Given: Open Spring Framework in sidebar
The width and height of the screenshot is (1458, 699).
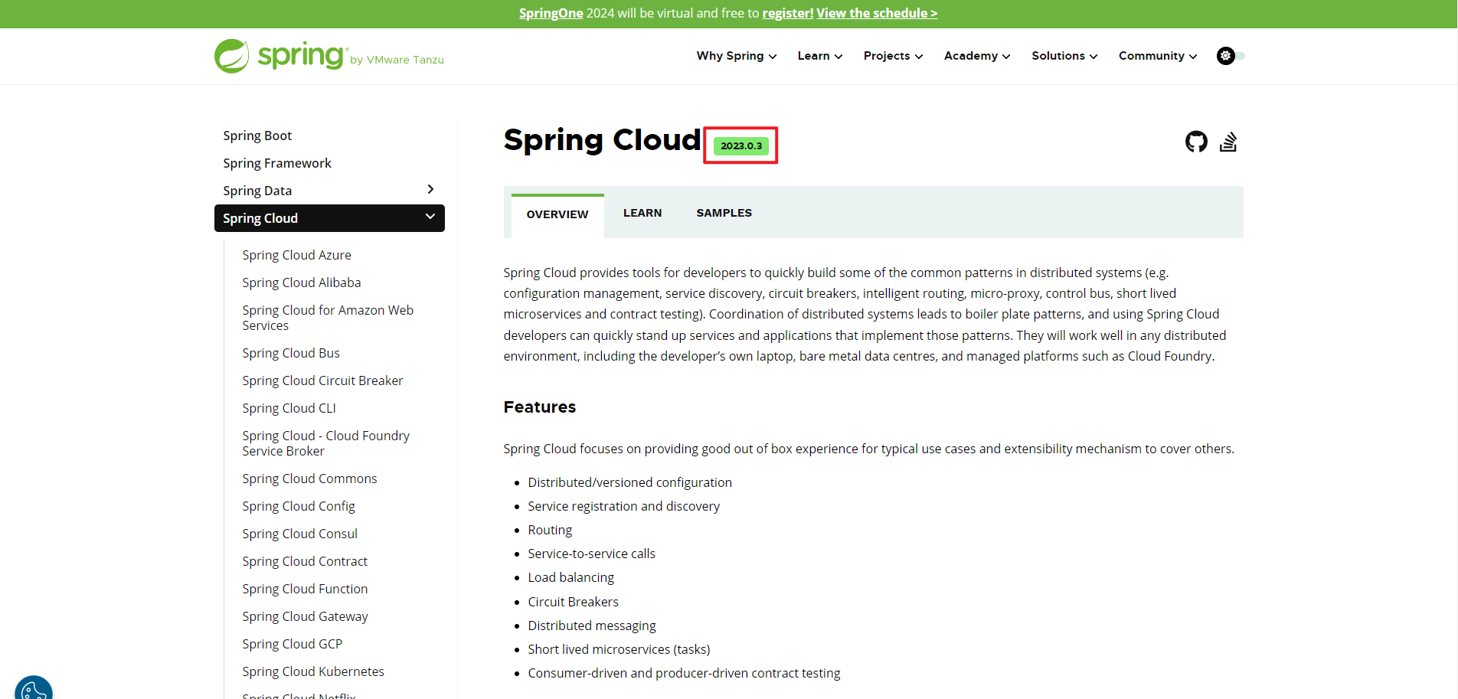Looking at the screenshot, I should click(x=277, y=163).
